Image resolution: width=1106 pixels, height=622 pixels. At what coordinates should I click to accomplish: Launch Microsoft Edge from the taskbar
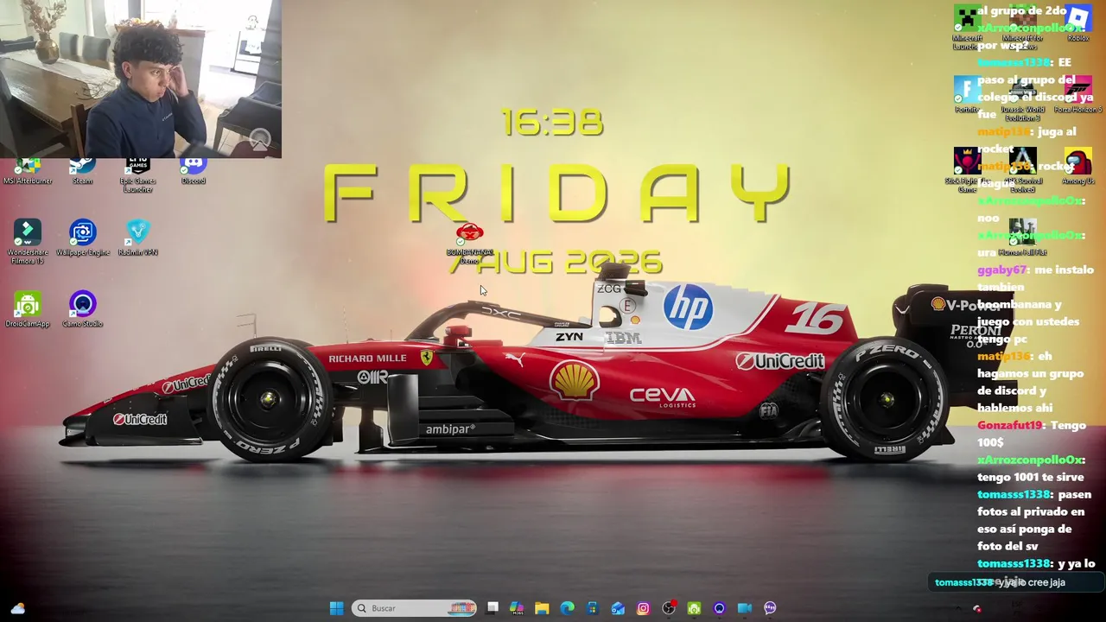tap(567, 608)
